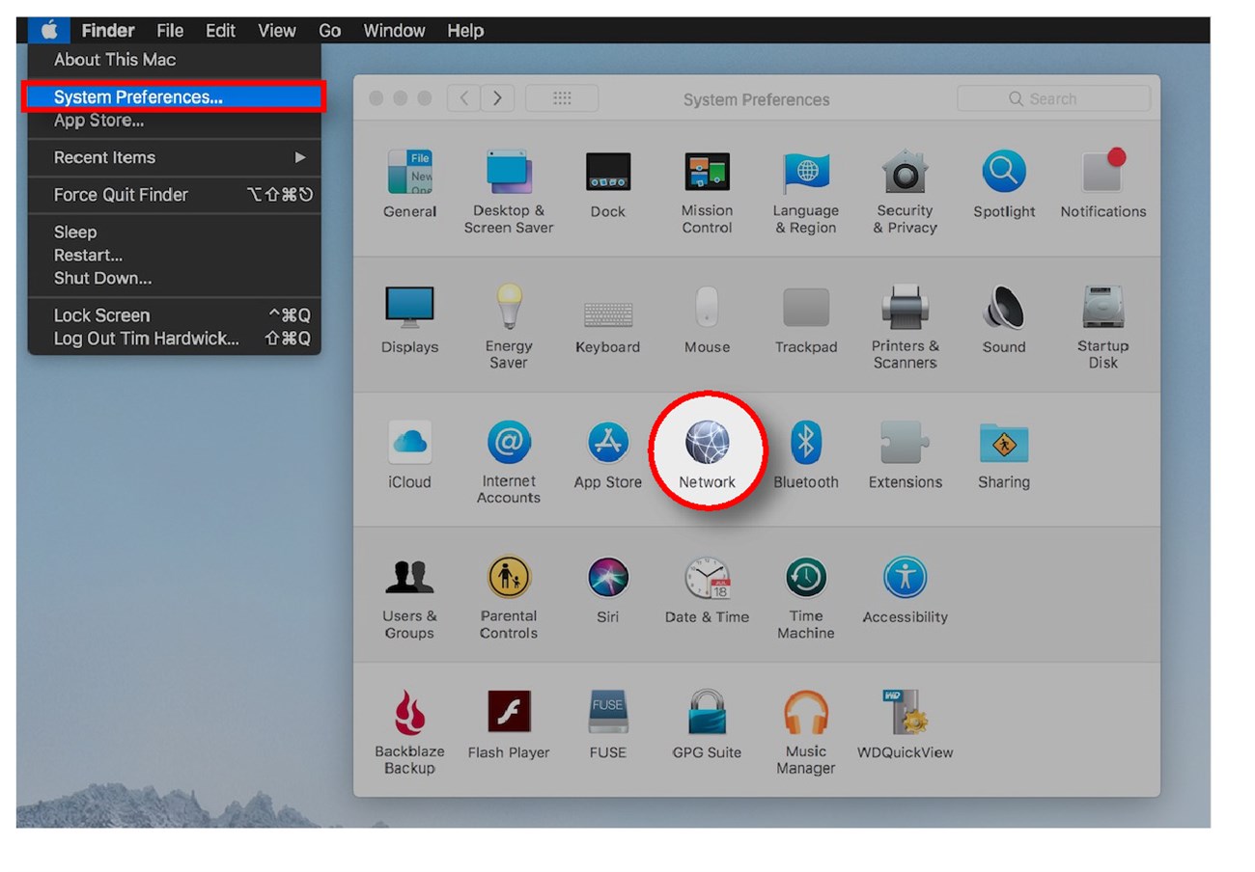Open the Accessibility preference pane
This screenshot has height=872, width=1255.
click(906, 590)
